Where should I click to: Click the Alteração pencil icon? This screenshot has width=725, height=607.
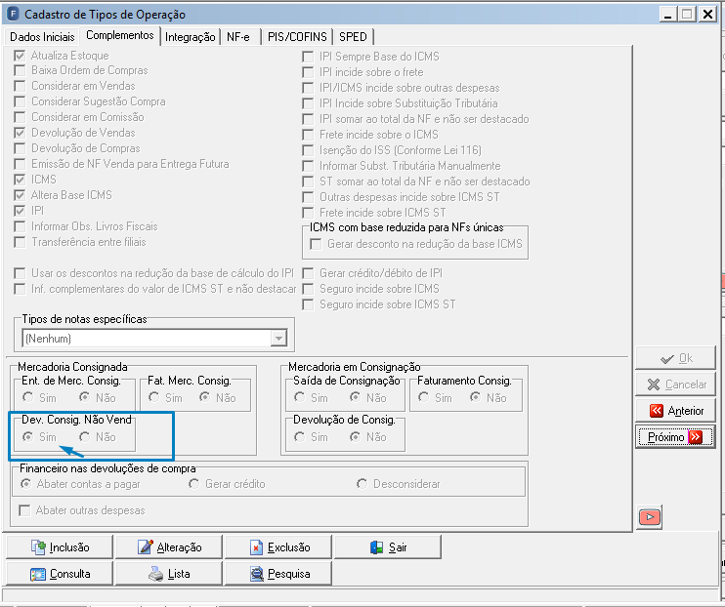pos(146,546)
